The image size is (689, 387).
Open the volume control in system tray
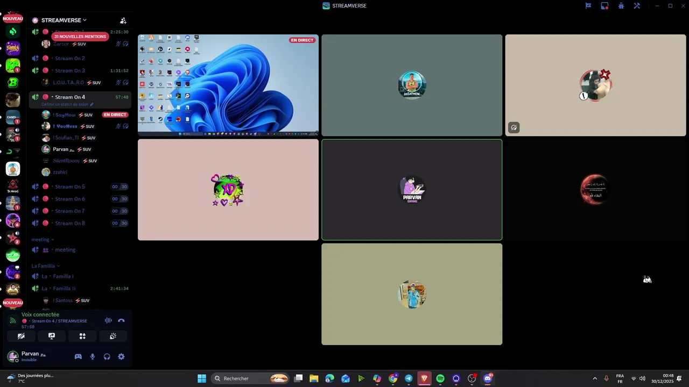[x=642, y=378]
